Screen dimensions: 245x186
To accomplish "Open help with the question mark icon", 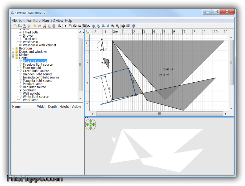I will click(x=134, y=26).
